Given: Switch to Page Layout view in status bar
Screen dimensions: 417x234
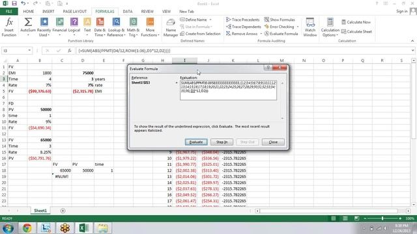Looking at the screenshot, I should (345, 218).
